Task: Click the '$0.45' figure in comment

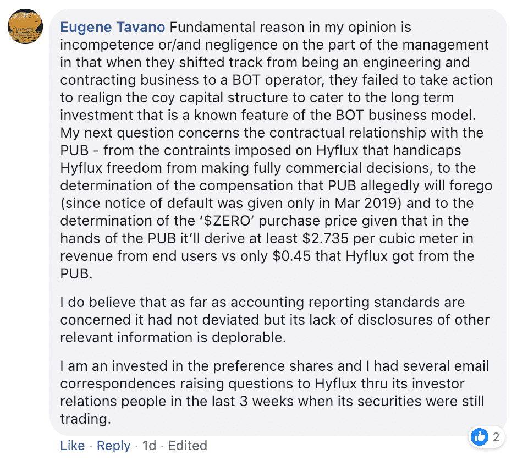Action: point(292,256)
